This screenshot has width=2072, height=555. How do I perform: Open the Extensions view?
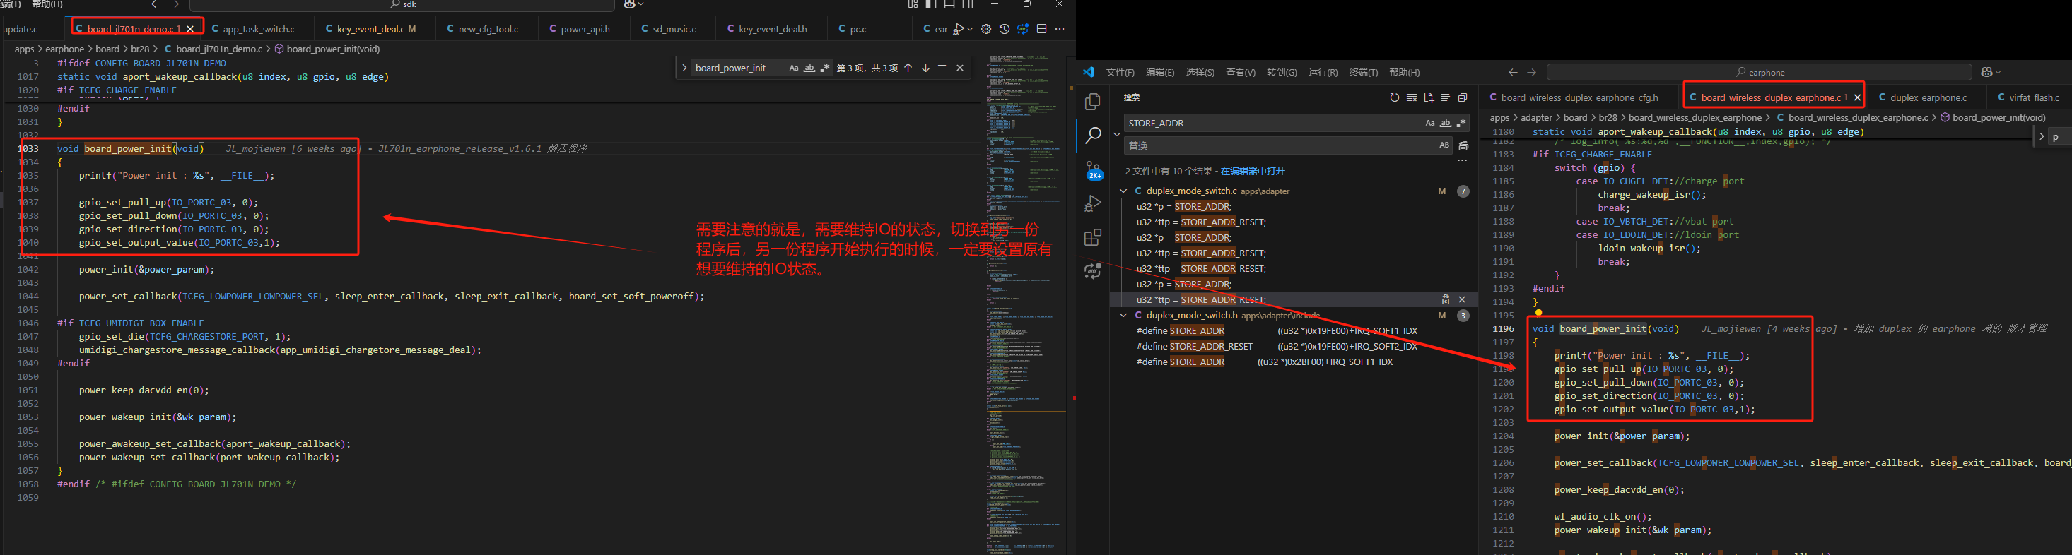pyautogui.click(x=1092, y=238)
